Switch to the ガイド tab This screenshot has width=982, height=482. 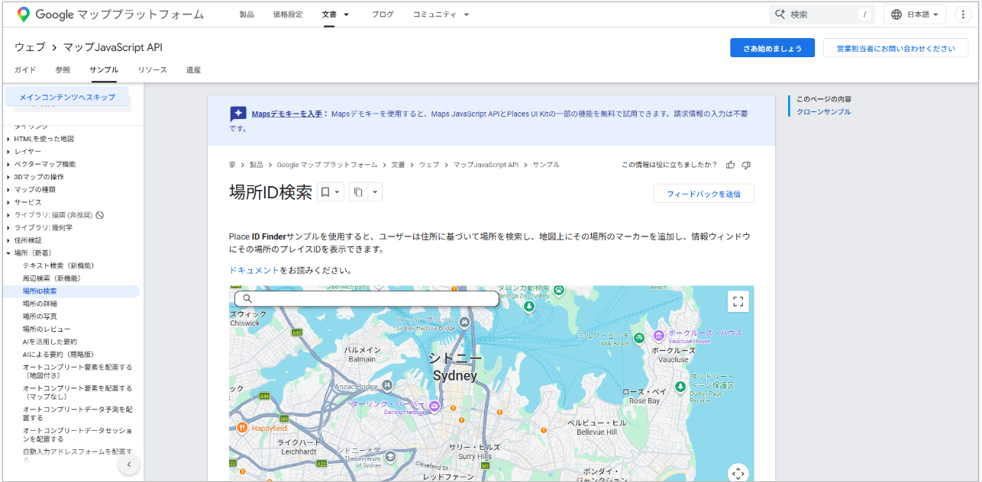click(x=25, y=70)
